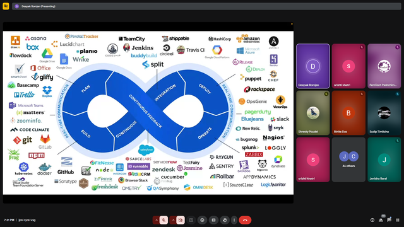Image resolution: width=404 pixels, height=227 pixels.
Task: Click Deepak Bomjan's participant tile
Action: click(x=313, y=66)
